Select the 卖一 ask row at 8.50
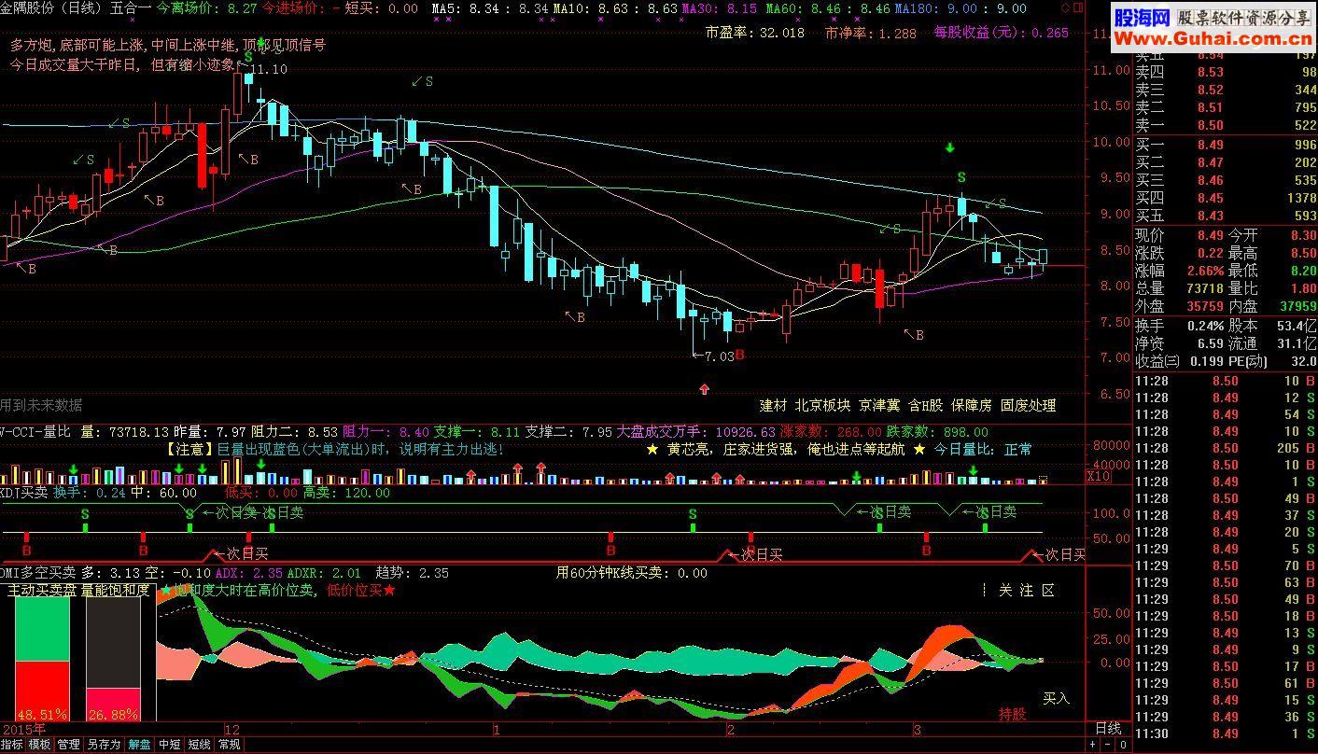Viewport: 1318px width, 754px height. point(1225,125)
